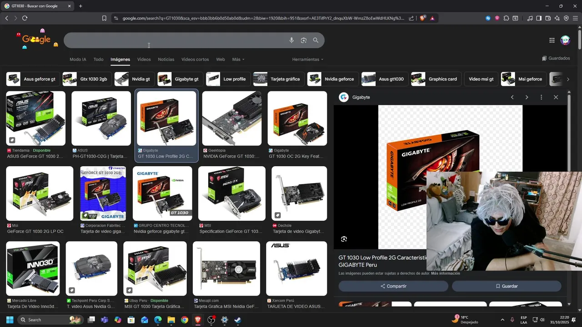582x327 pixels.
Task: Expand the Herramientas tools dropdown
Action: [308, 59]
